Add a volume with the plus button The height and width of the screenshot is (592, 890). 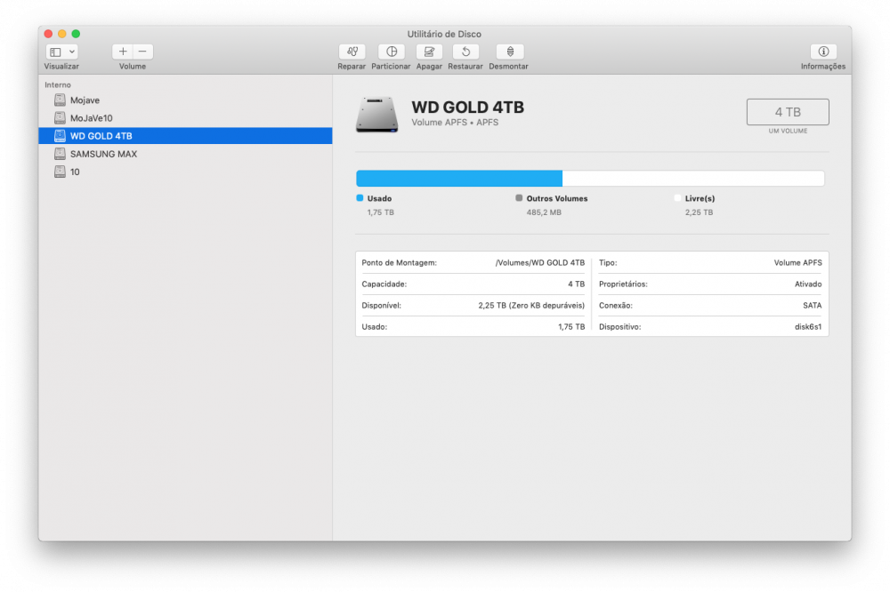(x=123, y=52)
